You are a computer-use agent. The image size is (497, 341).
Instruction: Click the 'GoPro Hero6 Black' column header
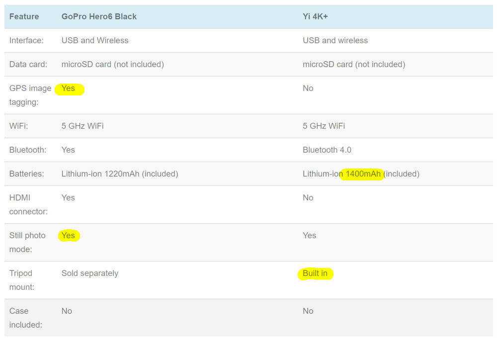coord(99,16)
